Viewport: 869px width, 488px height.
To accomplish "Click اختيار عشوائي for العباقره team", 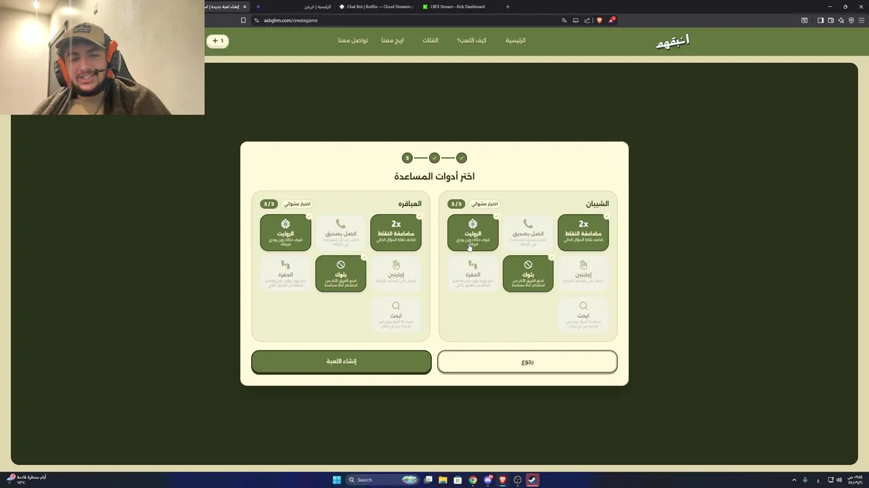I will click(297, 203).
